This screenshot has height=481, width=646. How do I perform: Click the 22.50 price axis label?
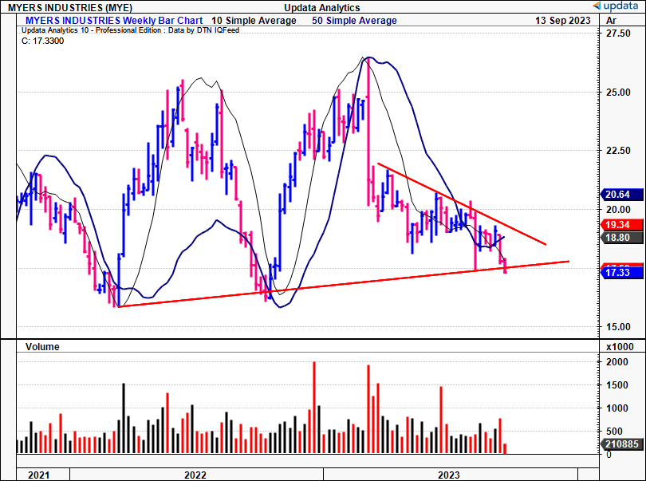click(618, 151)
